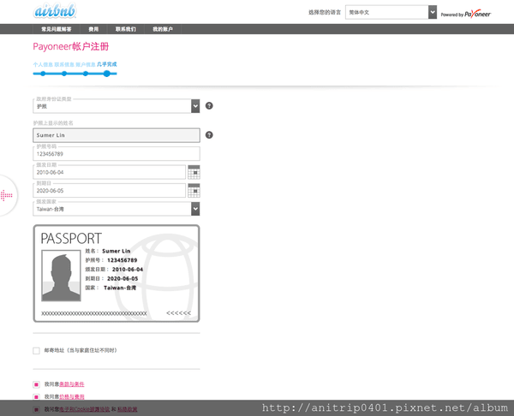514x416 pixels.
Task: Open help icon beside passport name field
Action: 209,135
